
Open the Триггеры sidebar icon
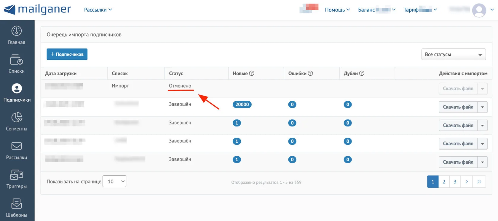click(x=17, y=175)
